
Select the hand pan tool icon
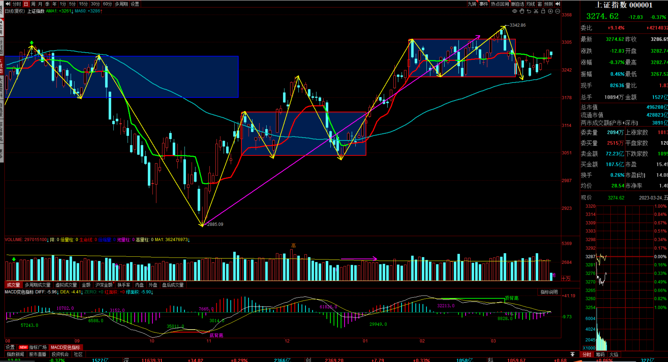pyautogui.click(x=522, y=11)
